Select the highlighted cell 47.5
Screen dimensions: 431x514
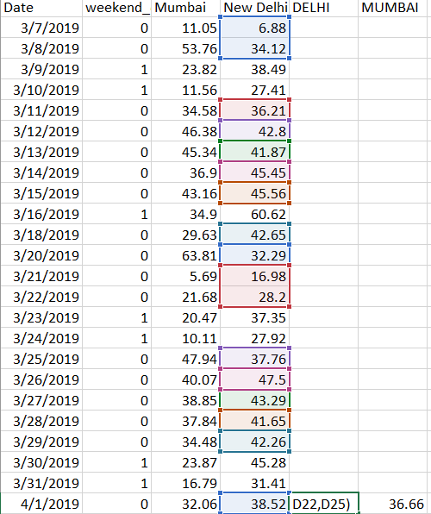pos(254,379)
